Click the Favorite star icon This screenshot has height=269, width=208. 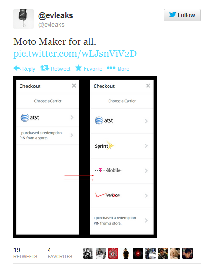[x=79, y=68]
